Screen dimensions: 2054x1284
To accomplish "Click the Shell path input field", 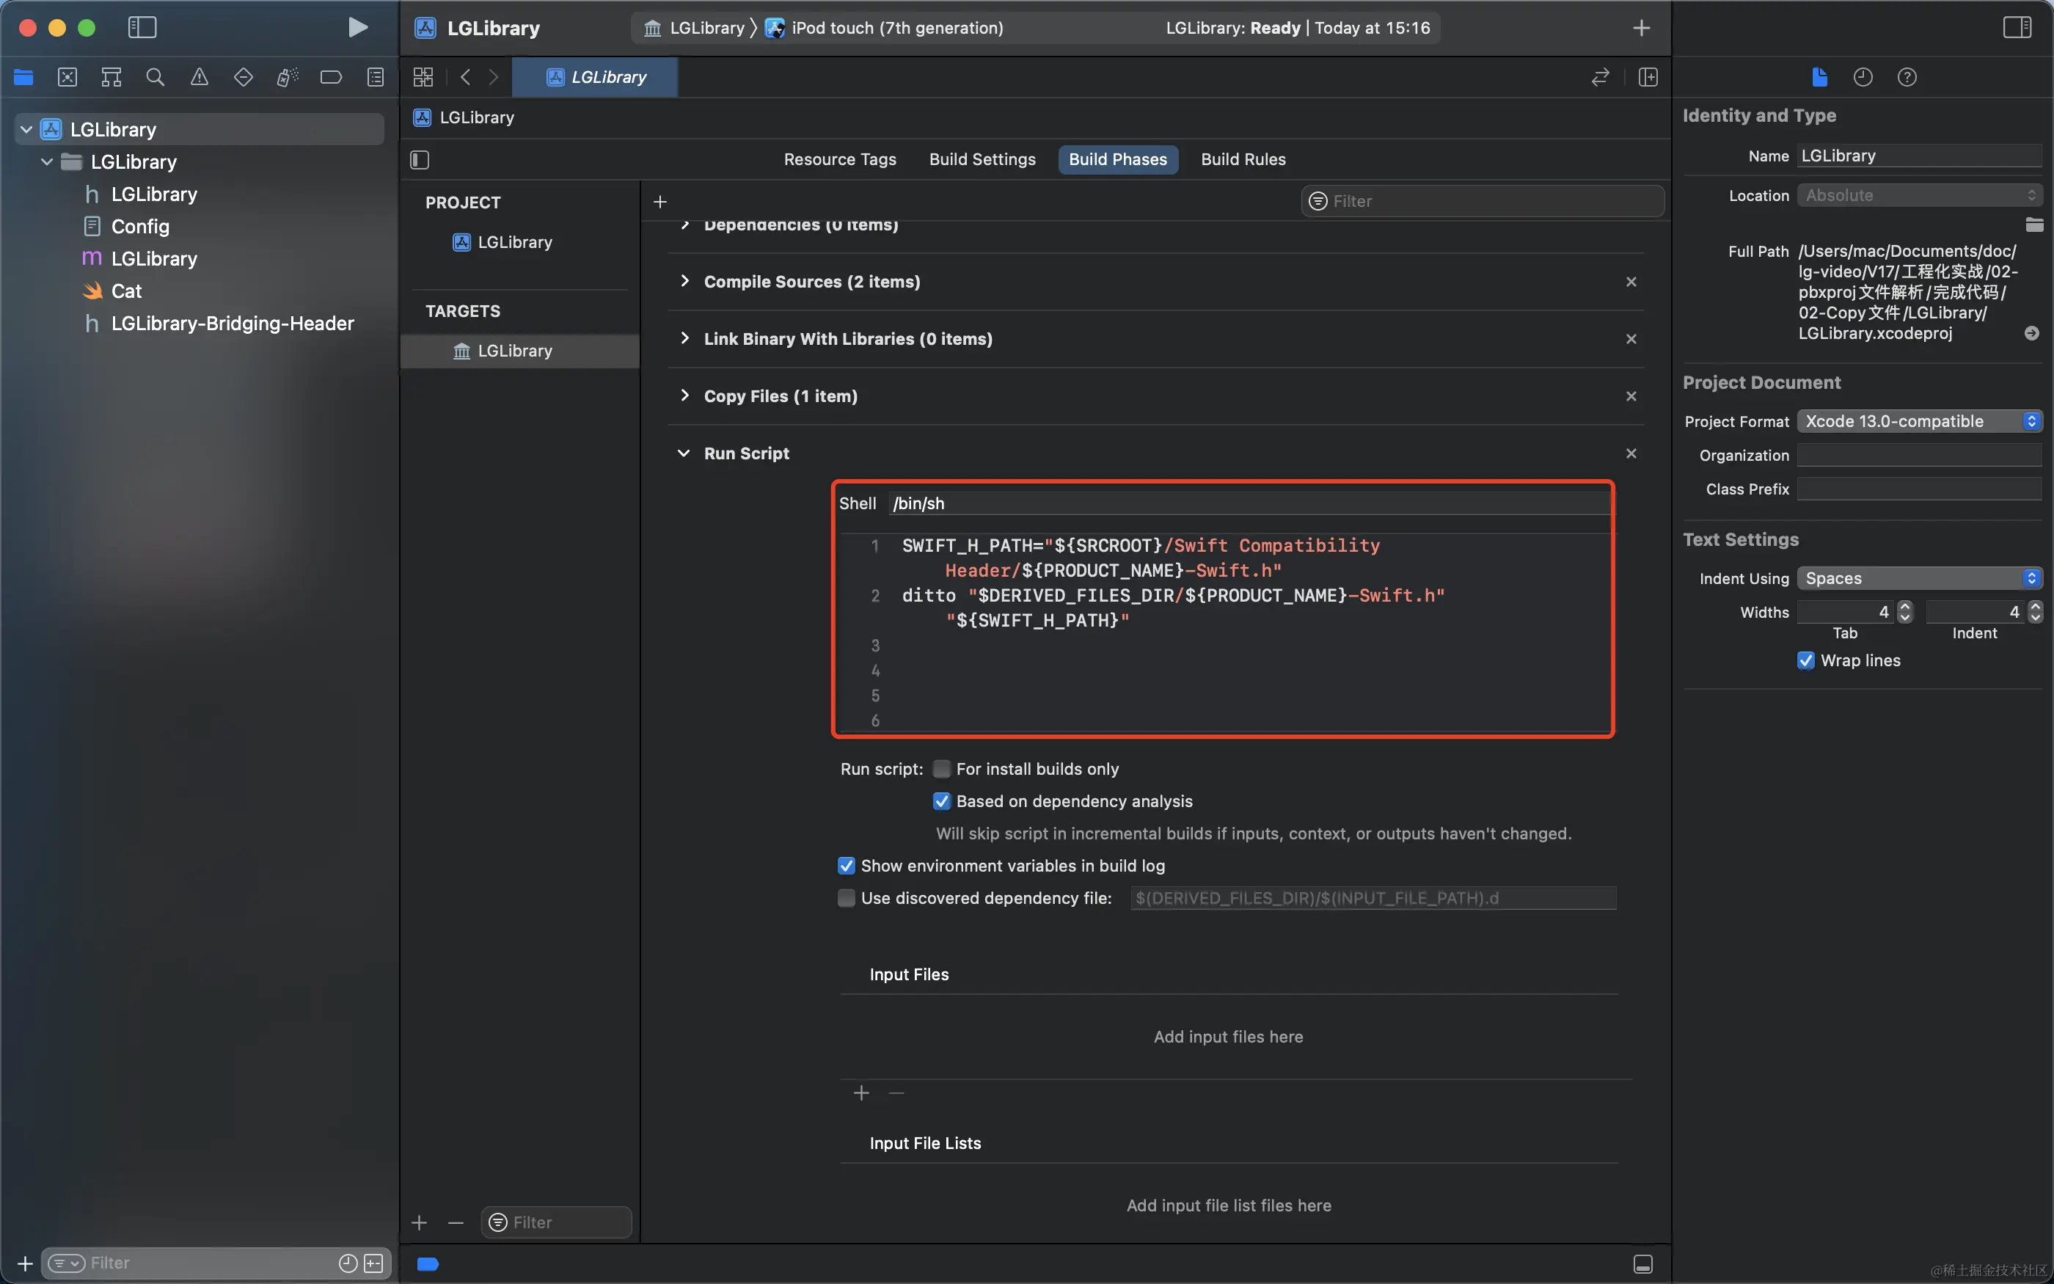I will (1248, 503).
